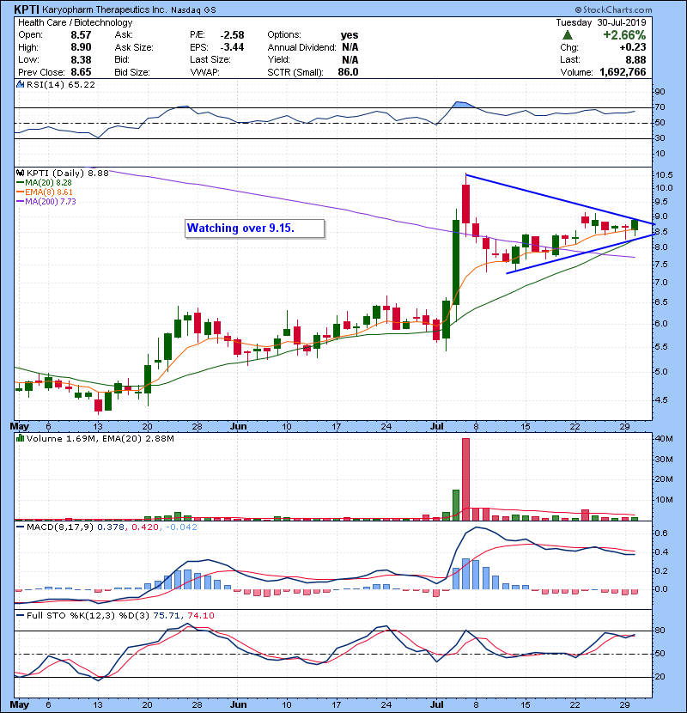Select the stochastic %D value 74.10

point(200,616)
